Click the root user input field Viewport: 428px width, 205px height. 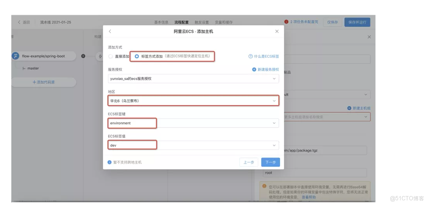pos(315,172)
